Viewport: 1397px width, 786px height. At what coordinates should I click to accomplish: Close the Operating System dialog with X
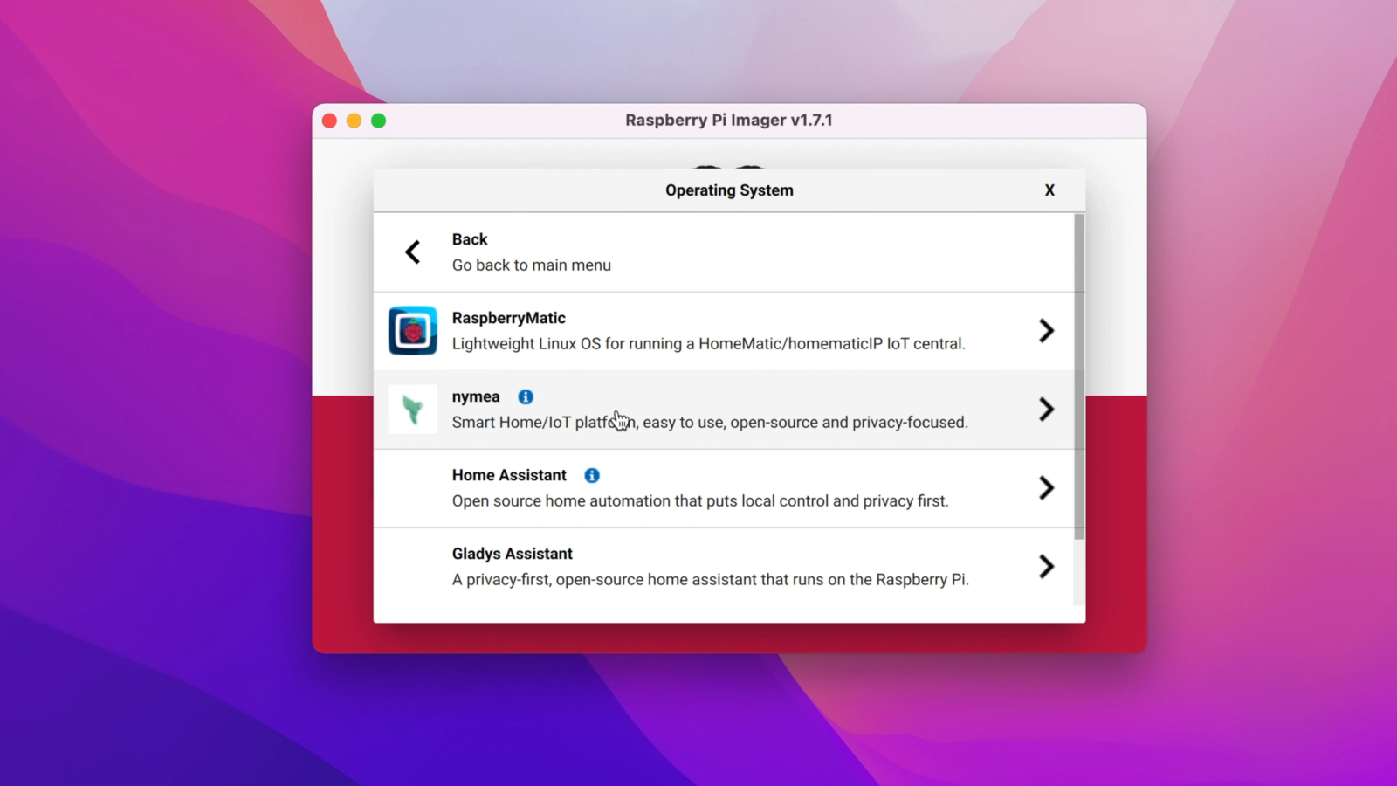(x=1049, y=190)
